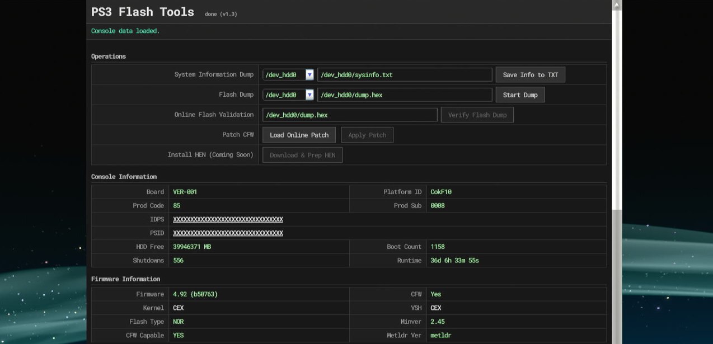Click the 'Console data loaded.' status message

[x=125, y=31]
